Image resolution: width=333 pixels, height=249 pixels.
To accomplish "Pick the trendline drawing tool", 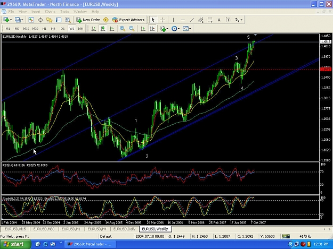I will (192, 20).
